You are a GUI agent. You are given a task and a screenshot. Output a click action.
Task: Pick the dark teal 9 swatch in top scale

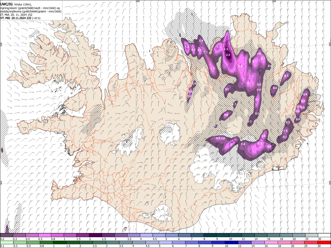(x=222, y=235)
